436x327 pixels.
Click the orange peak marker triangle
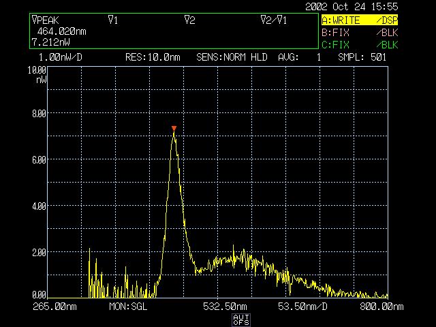[x=174, y=129]
